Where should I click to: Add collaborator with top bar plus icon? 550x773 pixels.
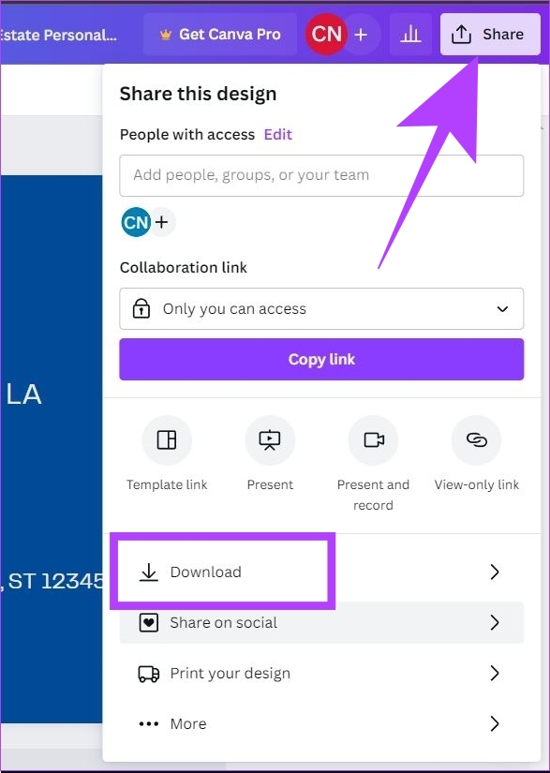tap(361, 35)
